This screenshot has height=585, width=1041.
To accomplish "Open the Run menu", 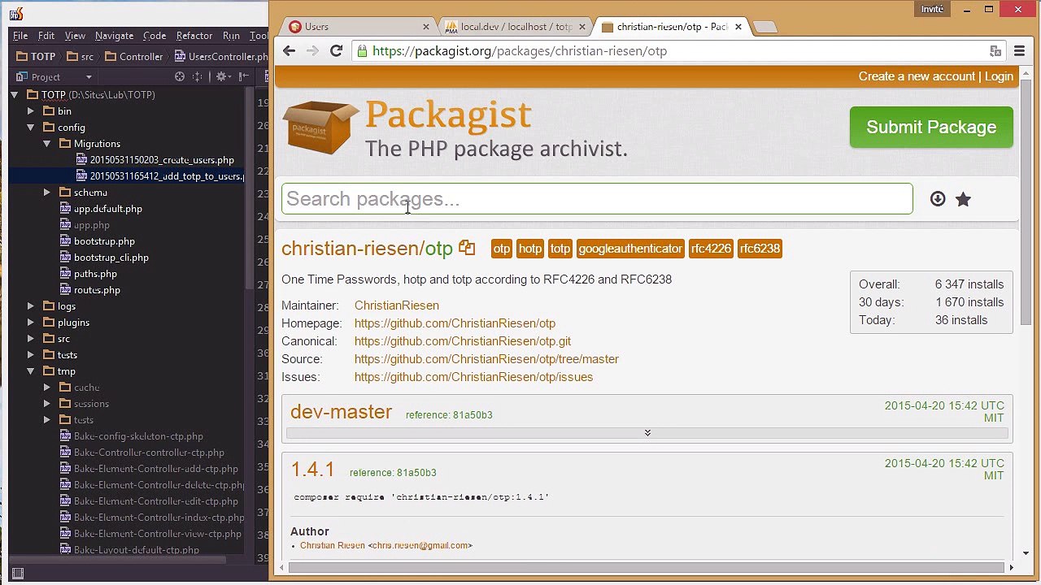I will [231, 36].
